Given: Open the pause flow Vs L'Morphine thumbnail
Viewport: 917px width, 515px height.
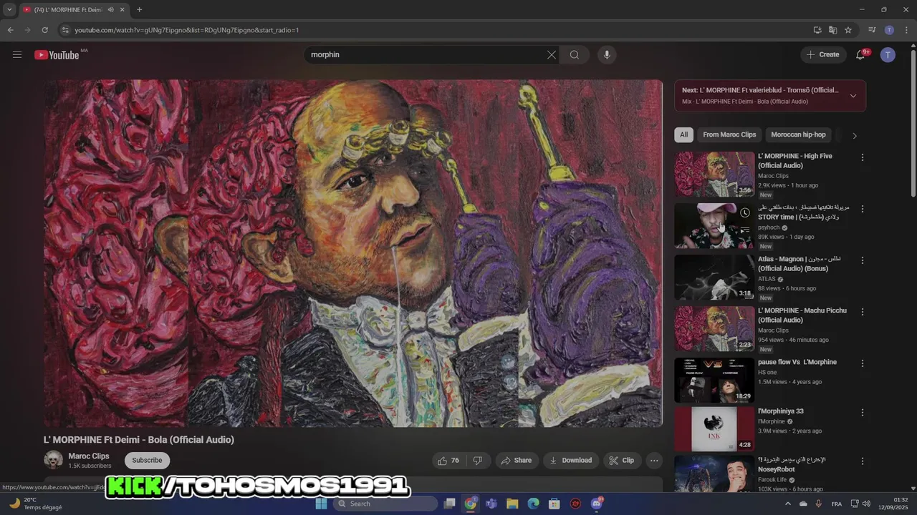Looking at the screenshot, I should tap(714, 381).
